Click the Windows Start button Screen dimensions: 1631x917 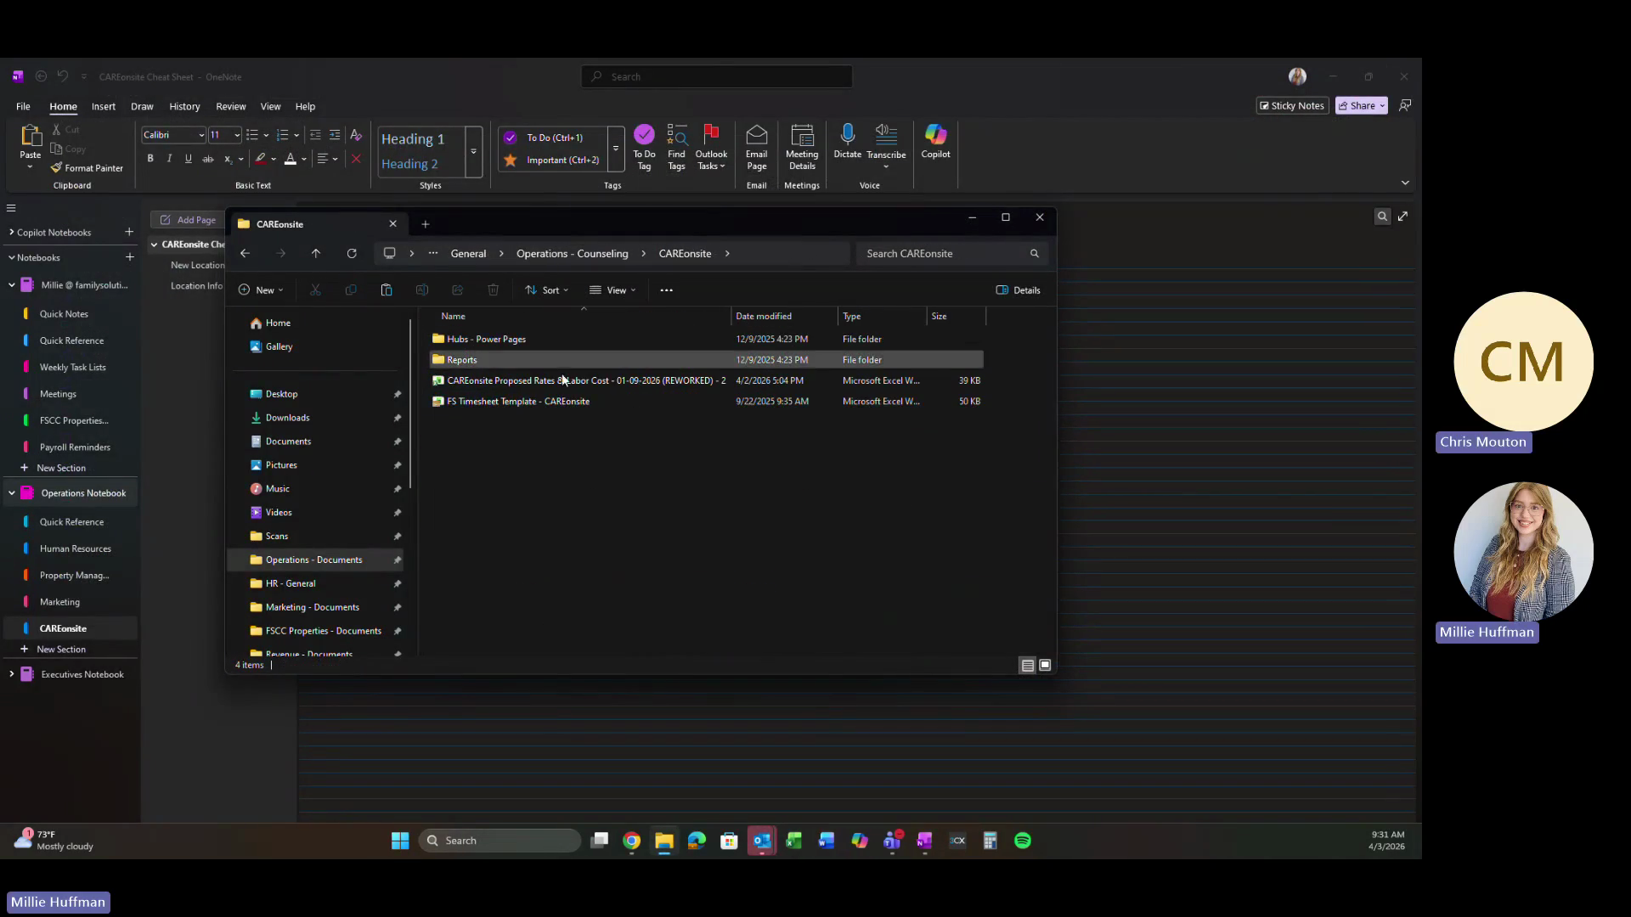(400, 841)
